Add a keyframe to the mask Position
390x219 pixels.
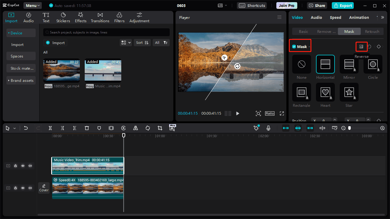379,120
